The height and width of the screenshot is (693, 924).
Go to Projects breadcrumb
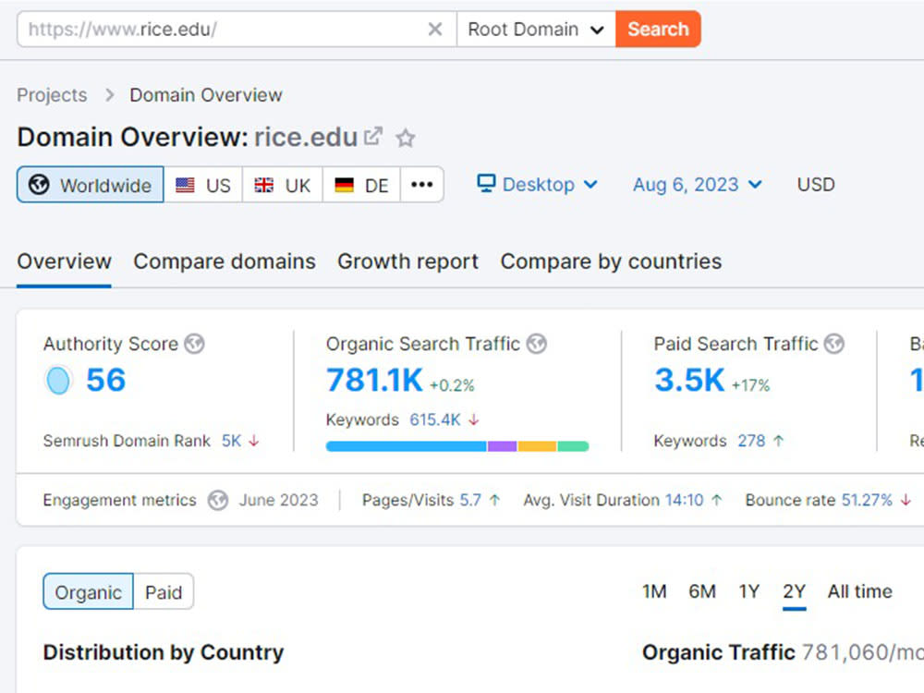click(52, 95)
